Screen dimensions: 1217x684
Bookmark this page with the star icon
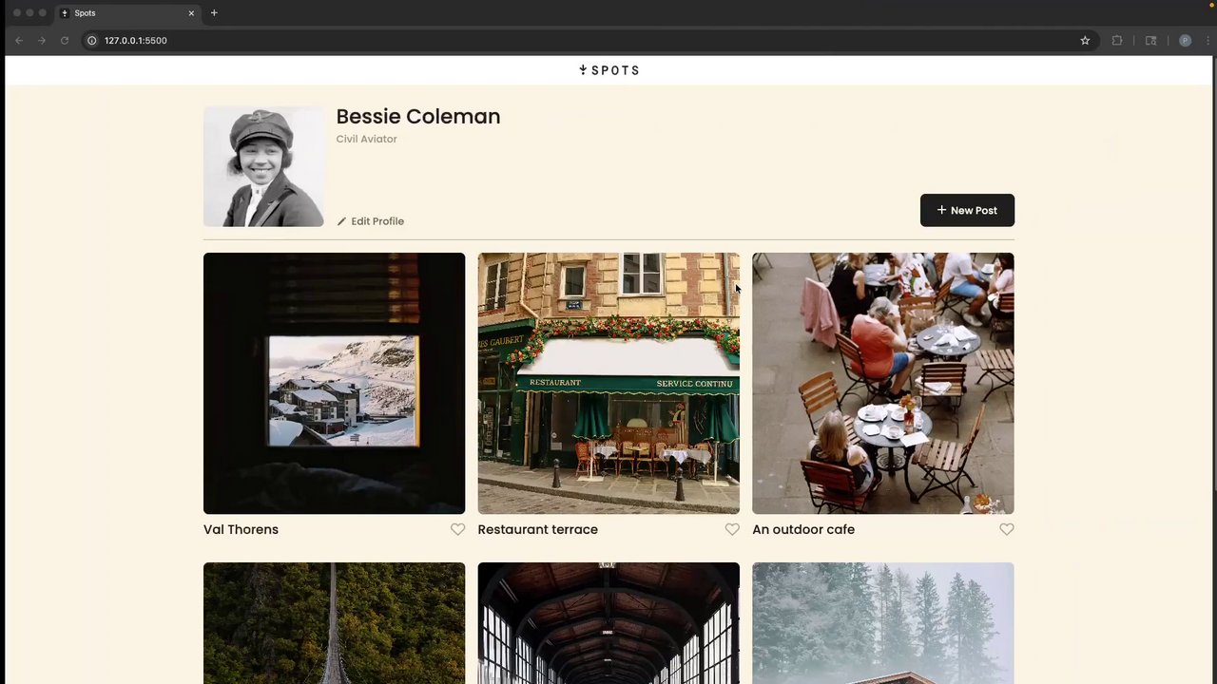click(x=1085, y=41)
